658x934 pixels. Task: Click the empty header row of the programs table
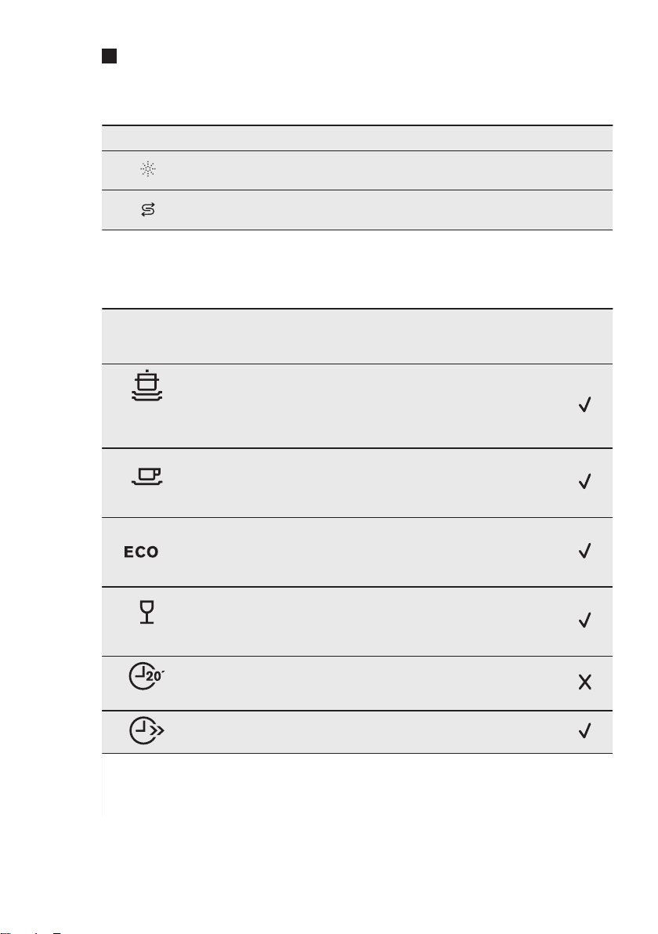point(357,335)
